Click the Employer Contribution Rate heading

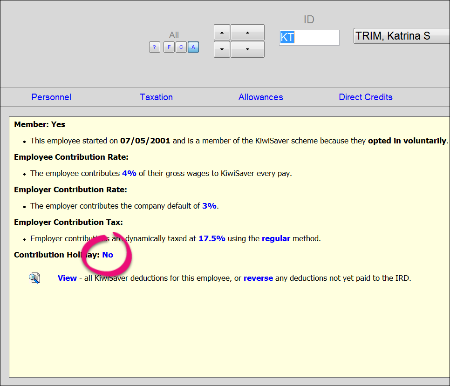pos(71,190)
